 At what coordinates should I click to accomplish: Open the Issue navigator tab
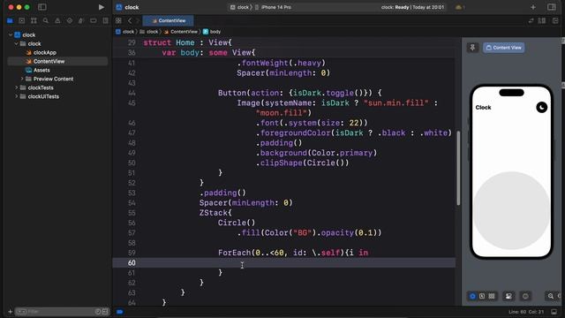click(x=57, y=21)
